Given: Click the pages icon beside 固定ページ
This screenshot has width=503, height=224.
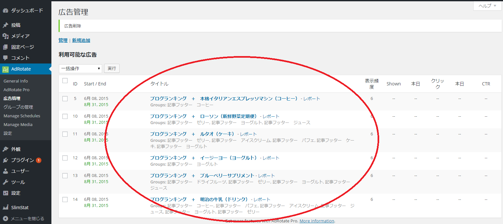Looking at the screenshot, I should click(x=5, y=47).
